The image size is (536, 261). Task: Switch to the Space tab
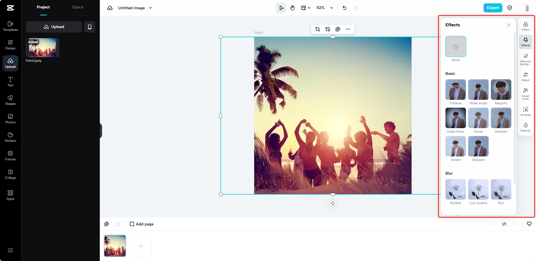pos(77,7)
